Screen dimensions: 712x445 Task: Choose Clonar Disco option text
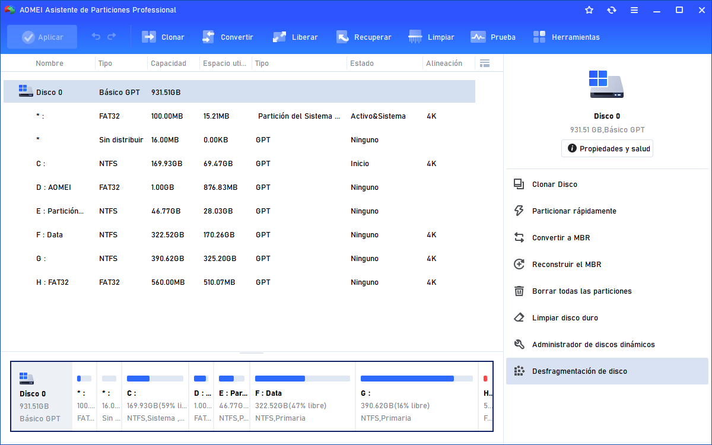point(555,185)
